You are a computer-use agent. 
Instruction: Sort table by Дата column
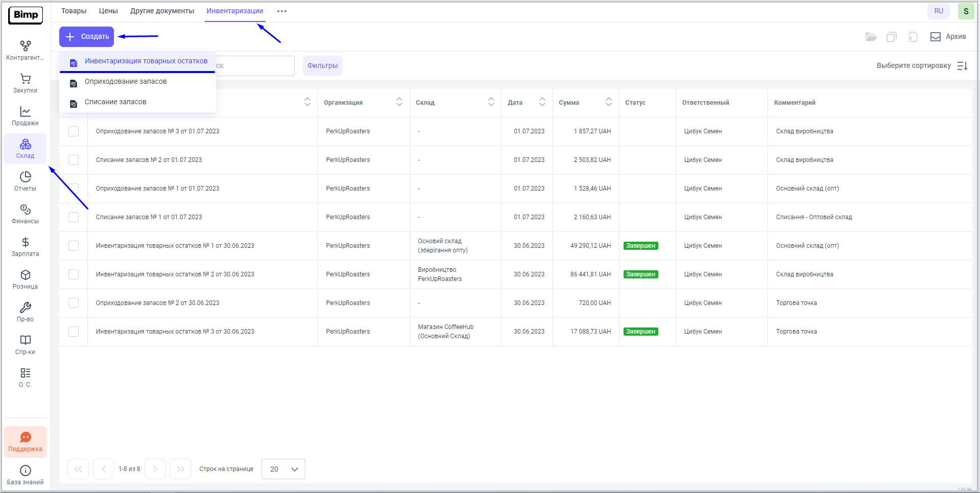[x=542, y=102]
